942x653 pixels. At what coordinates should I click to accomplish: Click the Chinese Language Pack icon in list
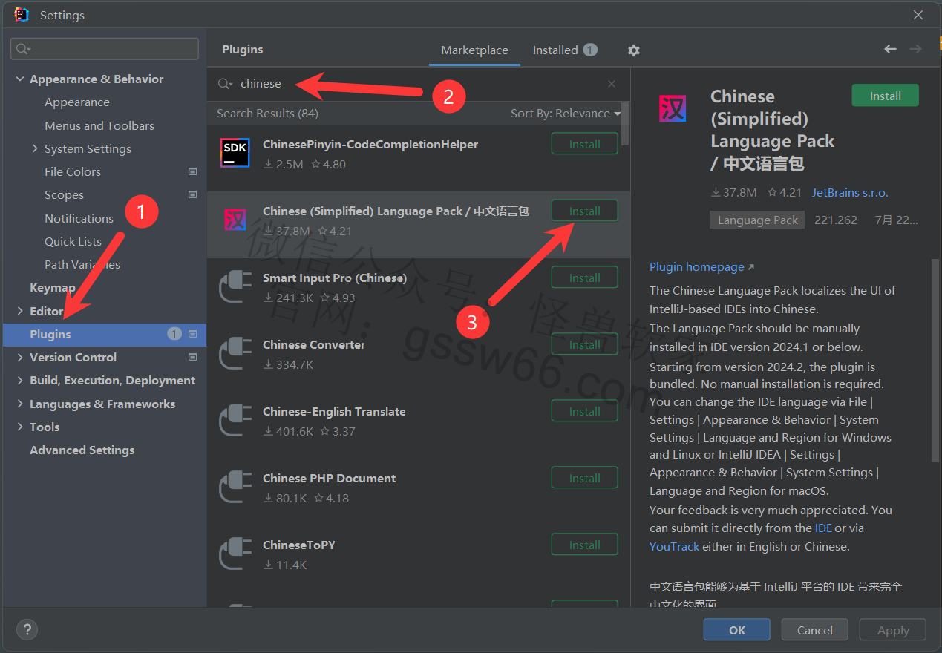pos(235,220)
